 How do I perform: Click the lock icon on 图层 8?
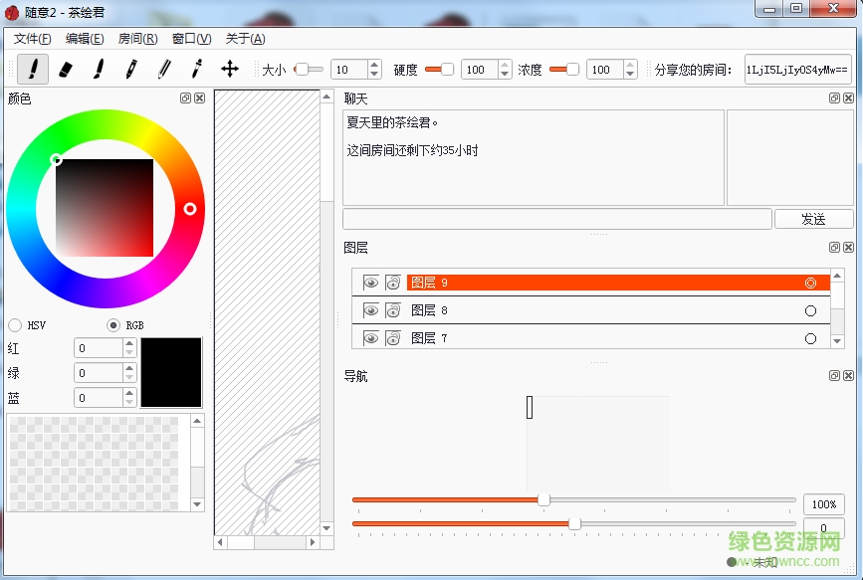tap(392, 309)
